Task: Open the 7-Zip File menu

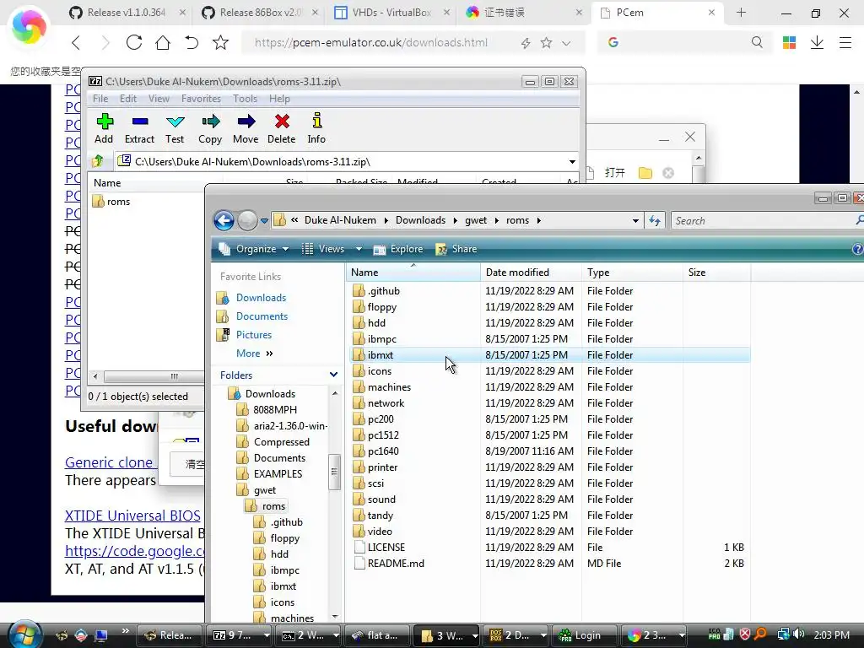Action: [100, 99]
